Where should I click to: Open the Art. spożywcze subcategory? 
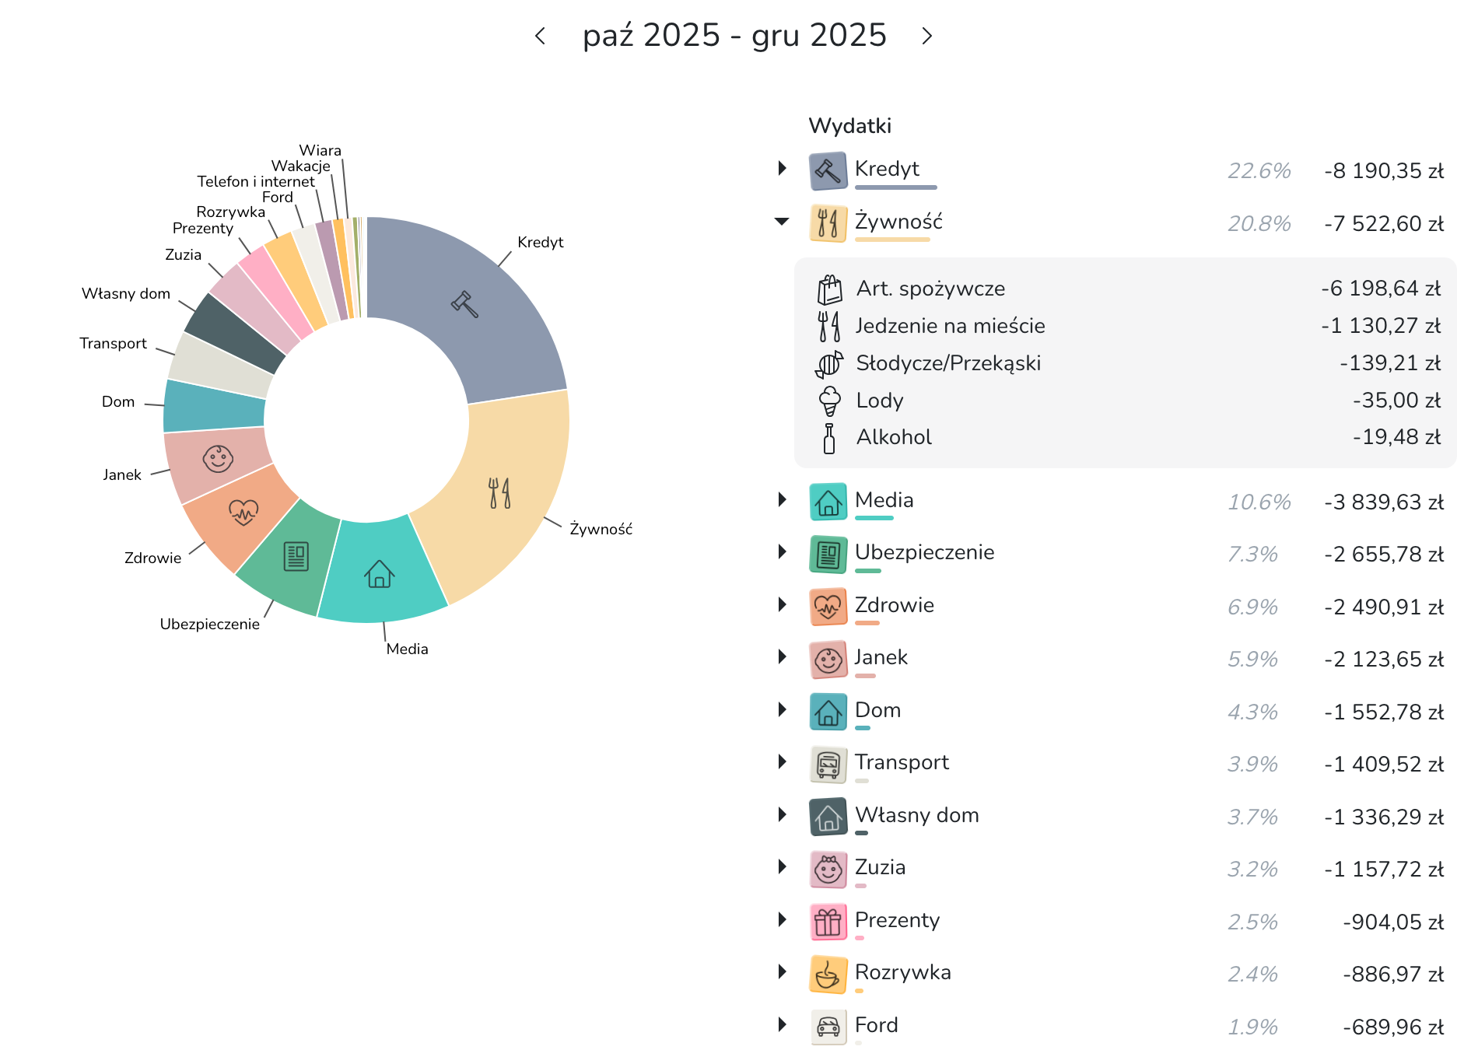(930, 289)
